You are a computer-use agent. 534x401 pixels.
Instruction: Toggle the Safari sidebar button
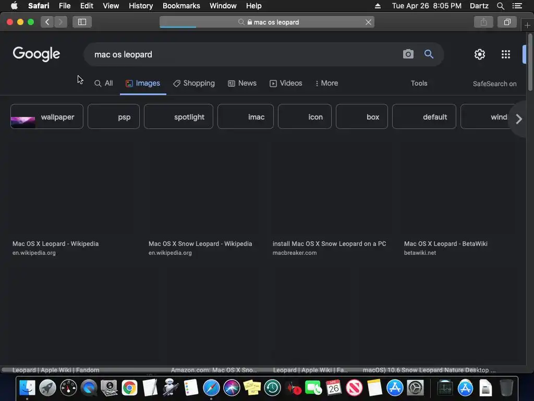(82, 22)
